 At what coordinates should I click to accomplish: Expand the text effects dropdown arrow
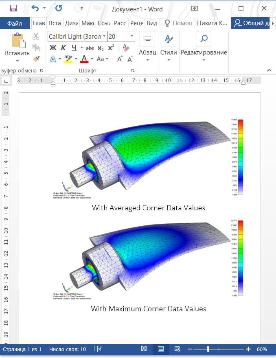tap(60, 59)
